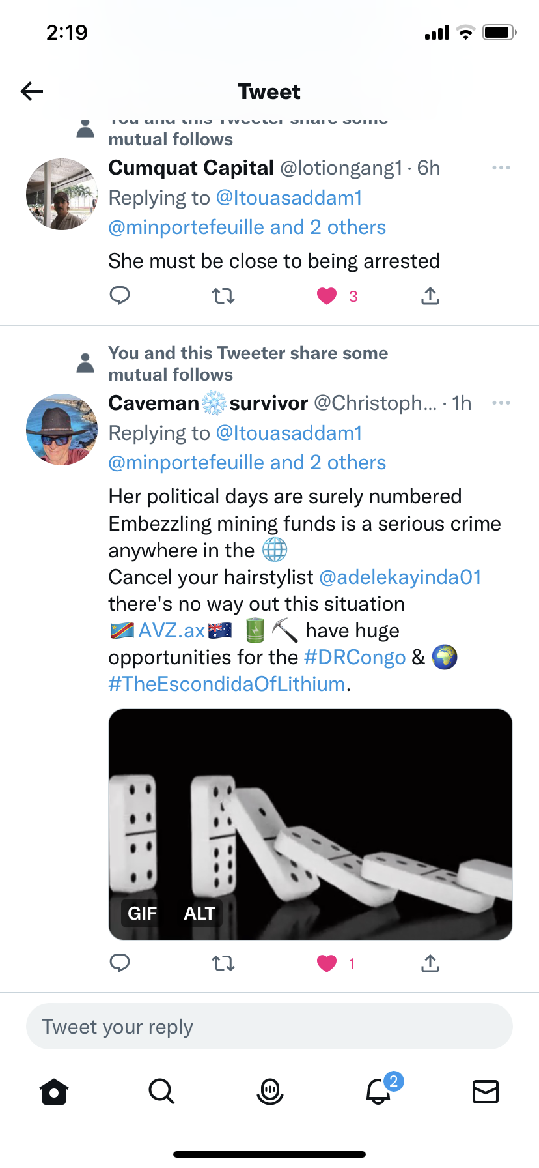Open more options for Cumquat Capital tweet
This screenshot has height=1168, width=539.
point(501,168)
